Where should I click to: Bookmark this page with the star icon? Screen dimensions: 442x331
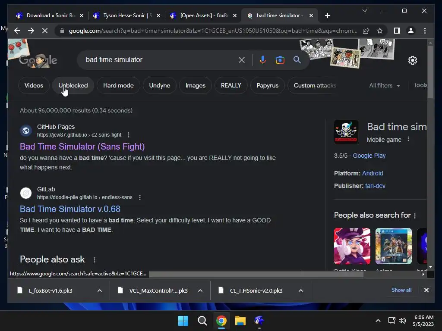pyautogui.click(x=380, y=31)
